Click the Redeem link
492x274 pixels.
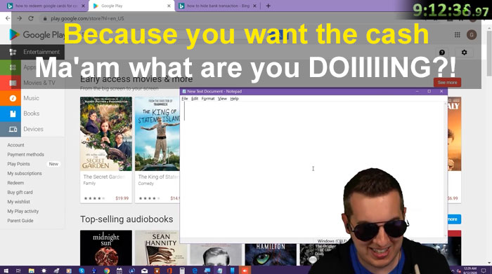click(x=15, y=183)
